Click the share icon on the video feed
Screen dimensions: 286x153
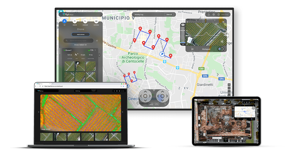[222, 42]
